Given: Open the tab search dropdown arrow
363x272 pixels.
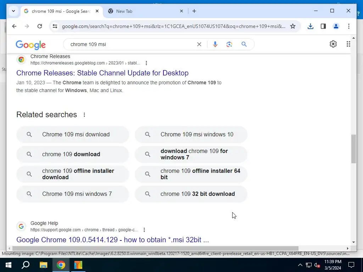Looking at the screenshot, I should [13, 11].
